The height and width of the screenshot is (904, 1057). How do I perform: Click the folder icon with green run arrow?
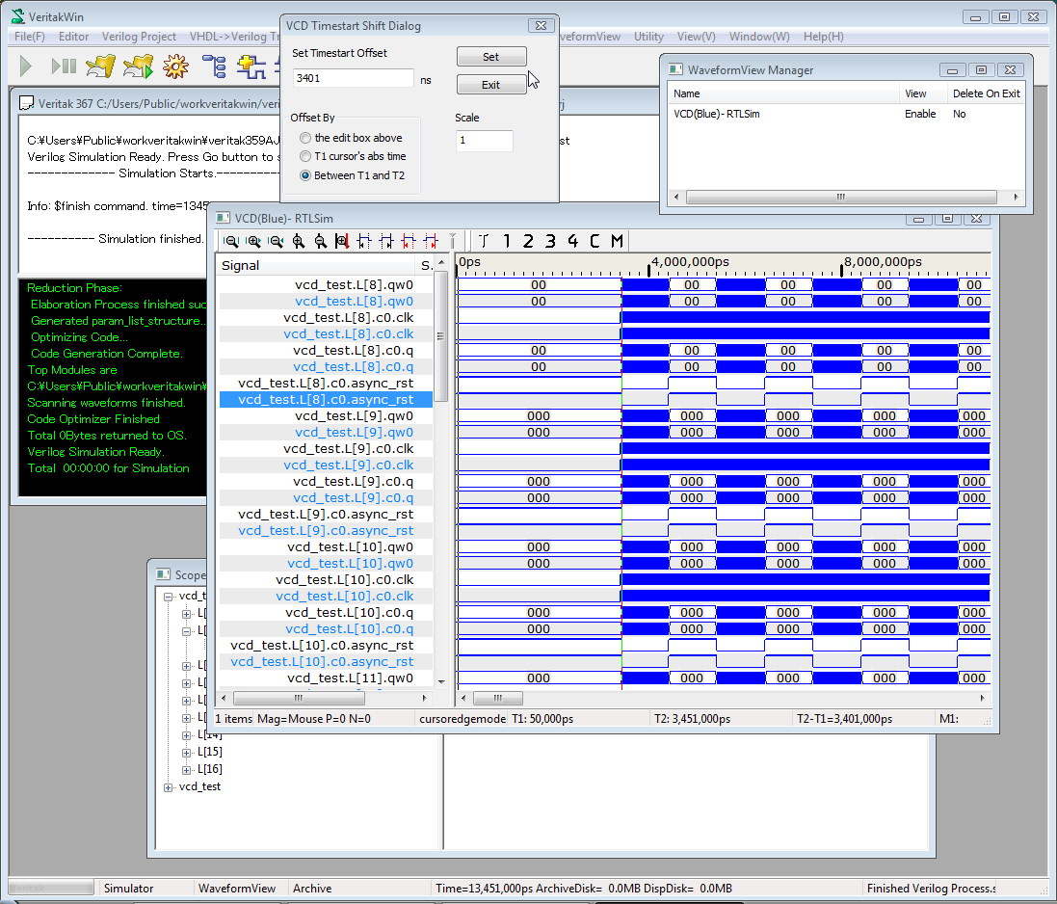tap(138, 66)
